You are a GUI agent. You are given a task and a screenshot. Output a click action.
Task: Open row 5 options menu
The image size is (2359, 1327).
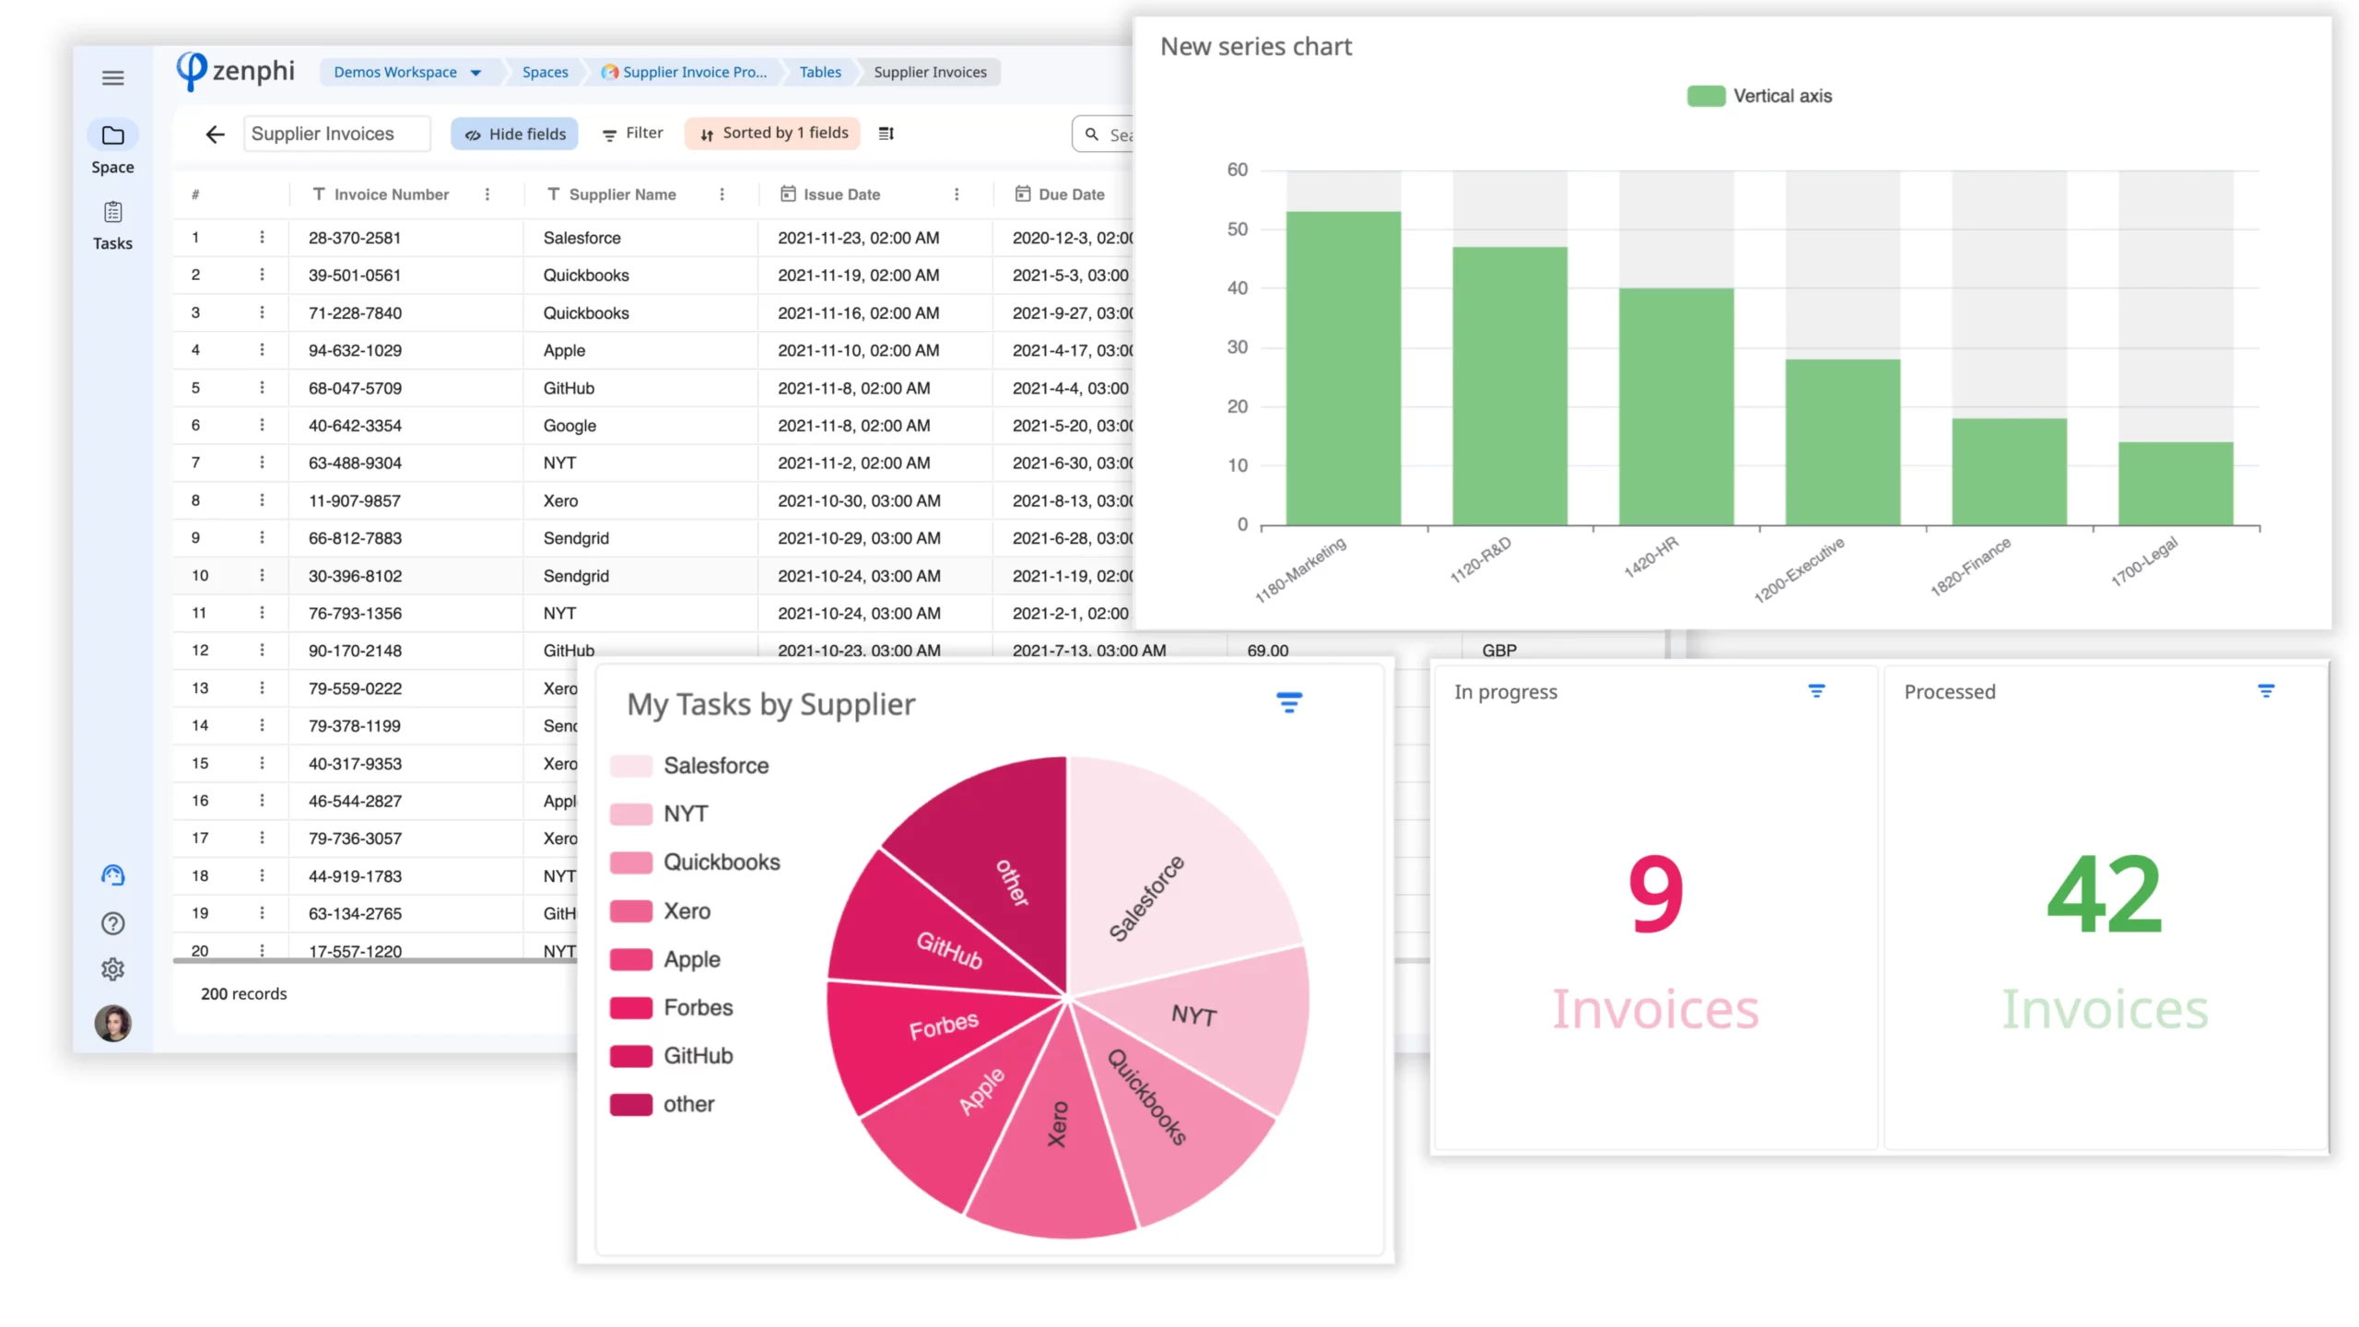pyautogui.click(x=262, y=388)
